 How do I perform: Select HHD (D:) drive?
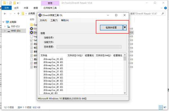coord(15,31)
